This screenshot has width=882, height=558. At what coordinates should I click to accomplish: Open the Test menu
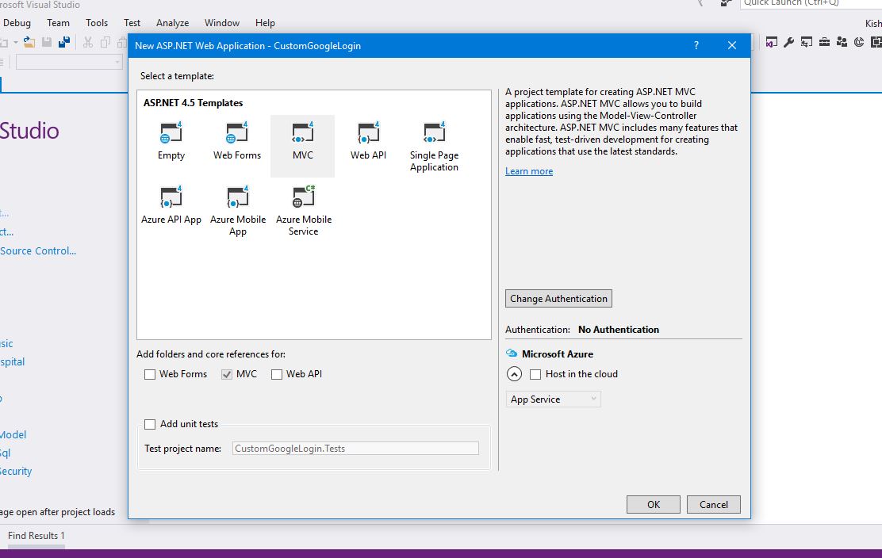tap(132, 22)
